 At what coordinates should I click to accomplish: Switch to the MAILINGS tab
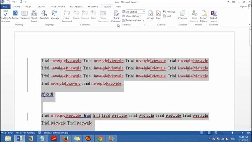[x=93, y=7]
